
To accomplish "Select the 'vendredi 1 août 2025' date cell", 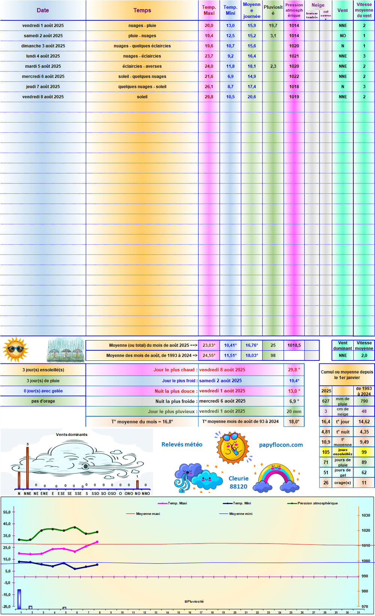I will click(x=43, y=26).
